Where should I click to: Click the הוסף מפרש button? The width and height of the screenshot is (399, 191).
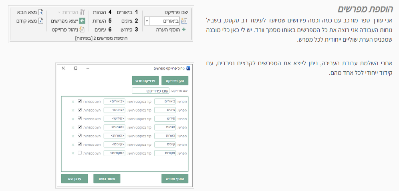175,179
